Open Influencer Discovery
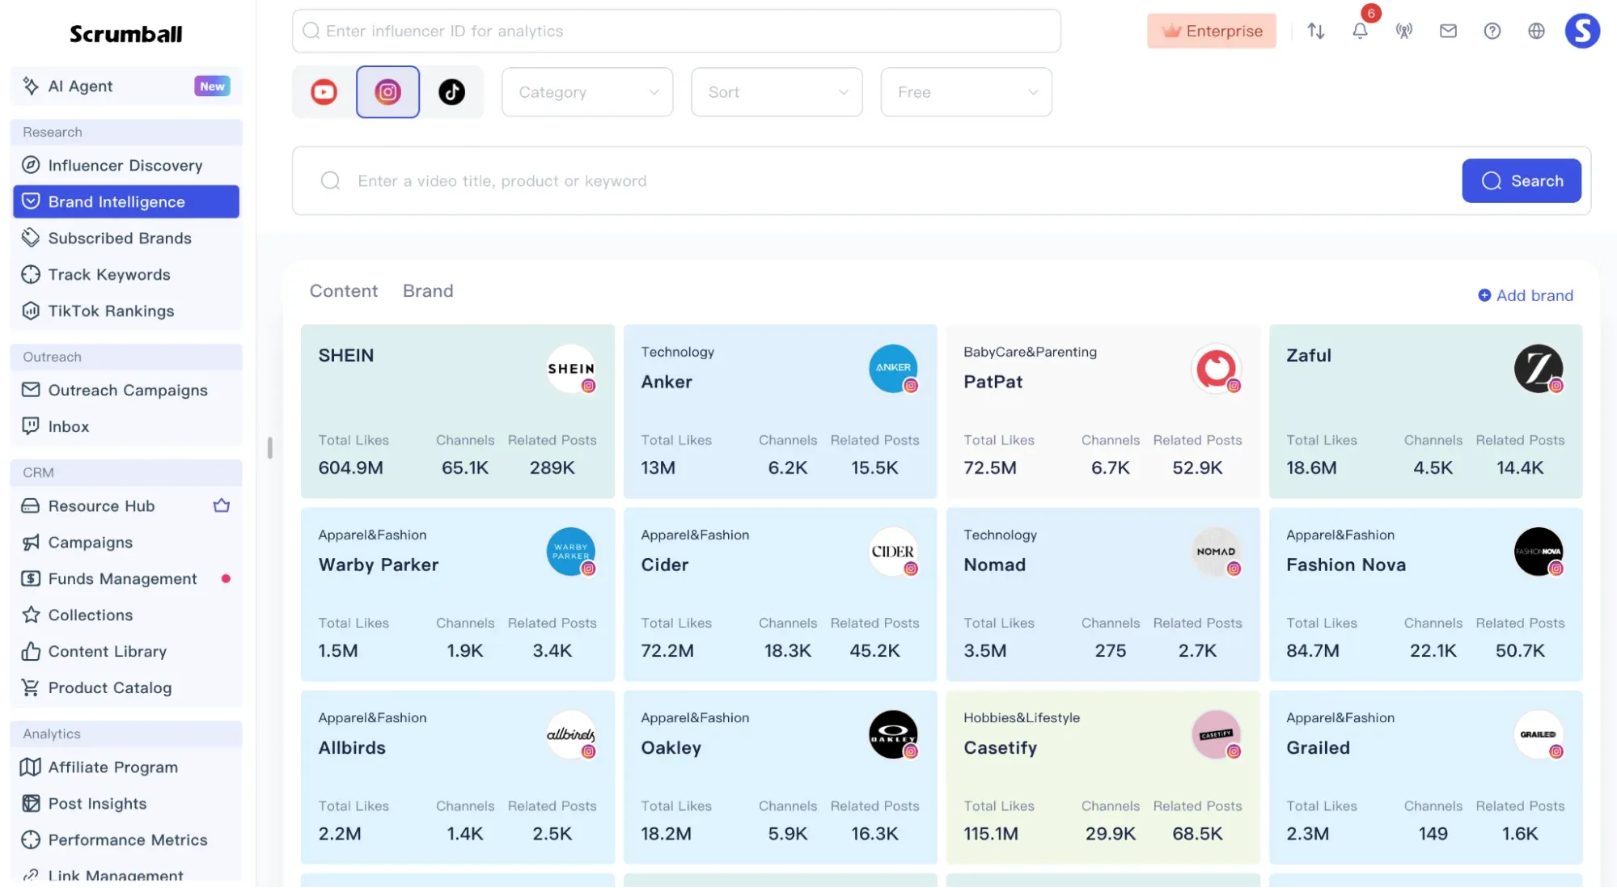The height and width of the screenshot is (888, 1617). tap(126, 165)
